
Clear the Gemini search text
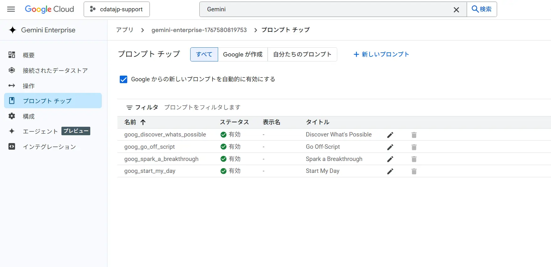coord(456,10)
